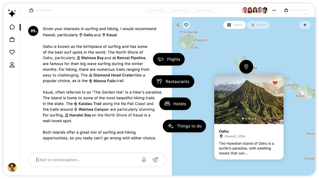Collapse the map panel with the back chevron

pyautogui.click(x=178, y=25)
